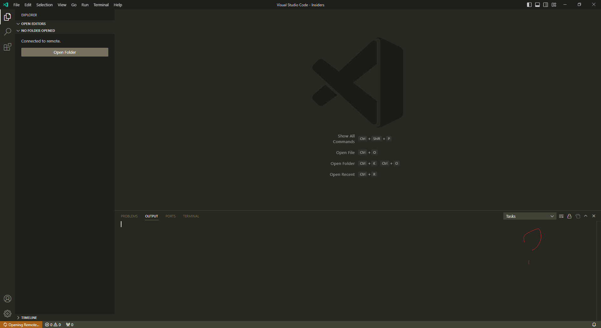Open Output content in a new editor
Screen dimensions: 601x328
578,216
